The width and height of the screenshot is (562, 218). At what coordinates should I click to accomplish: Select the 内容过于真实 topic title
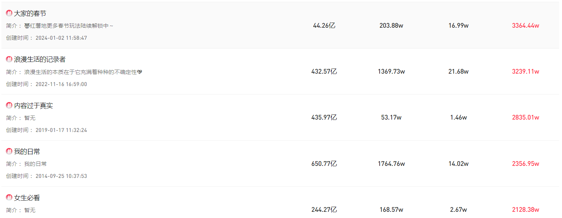point(33,106)
